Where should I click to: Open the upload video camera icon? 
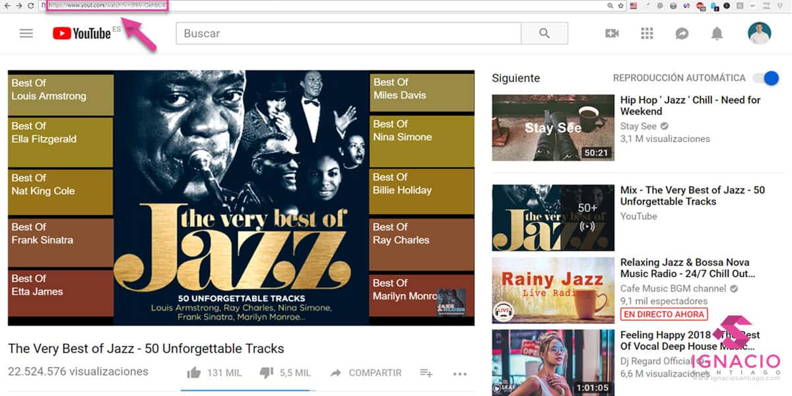(612, 34)
